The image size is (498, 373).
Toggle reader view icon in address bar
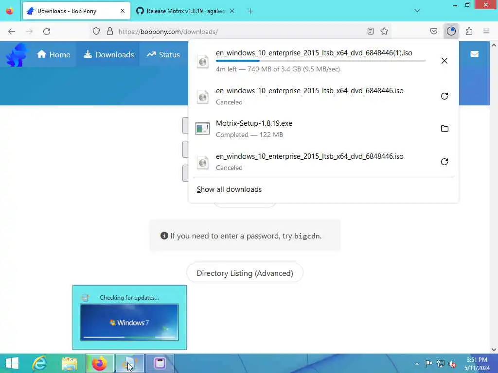pyautogui.click(x=370, y=32)
